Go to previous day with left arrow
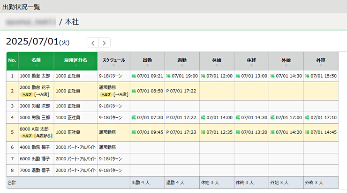Viewport: 347px width, 193px height. 93,43
